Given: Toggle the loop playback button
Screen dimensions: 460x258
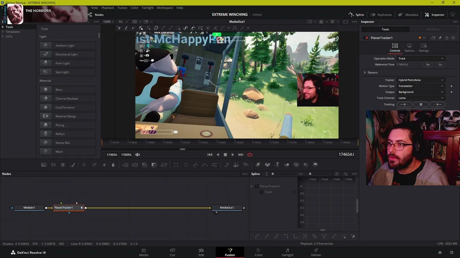Looking at the screenshot, I should pos(250,155).
